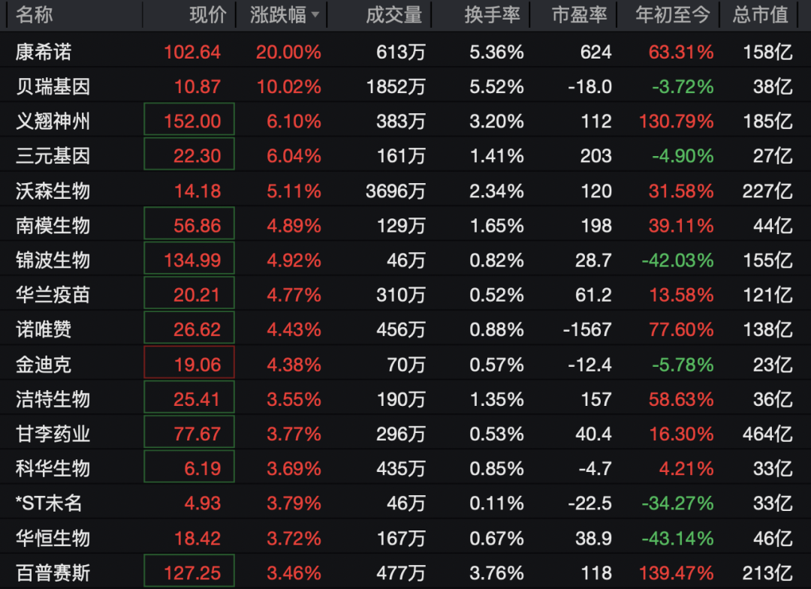The image size is (811, 589).
Task: Select the 63.31% year-to-date value
Action: click(x=681, y=52)
